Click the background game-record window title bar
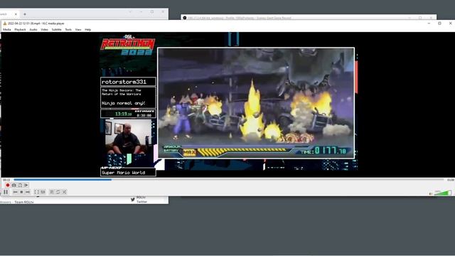The width and height of the screenshot is (455, 256). point(309,18)
